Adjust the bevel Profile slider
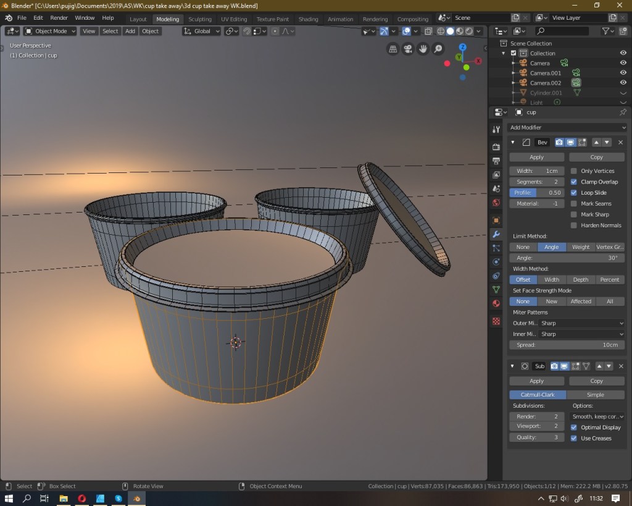Viewport: 632px width, 506px height. [x=536, y=193]
